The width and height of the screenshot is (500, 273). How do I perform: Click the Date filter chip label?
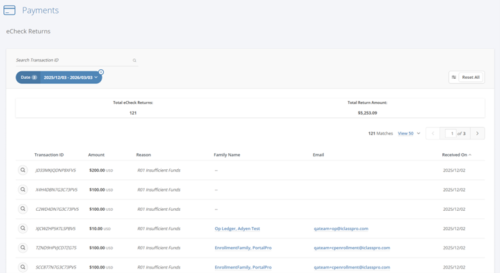click(x=28, y=78)
